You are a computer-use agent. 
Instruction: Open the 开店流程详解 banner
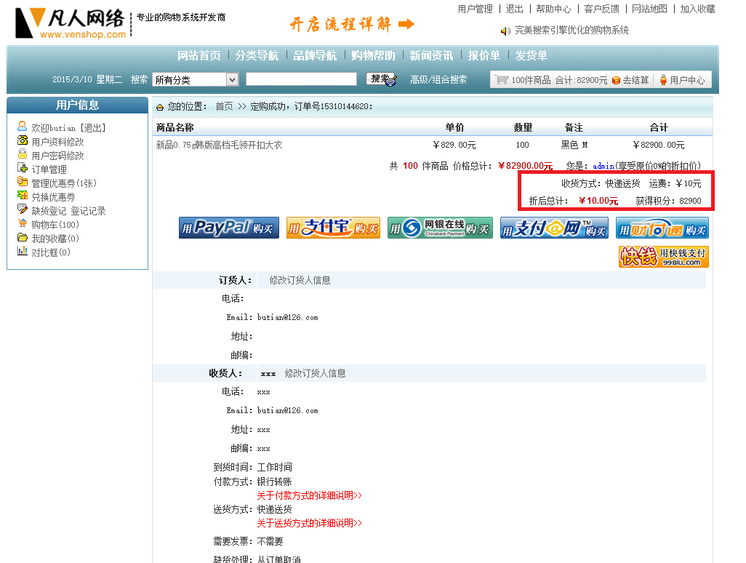click(352, 24)
